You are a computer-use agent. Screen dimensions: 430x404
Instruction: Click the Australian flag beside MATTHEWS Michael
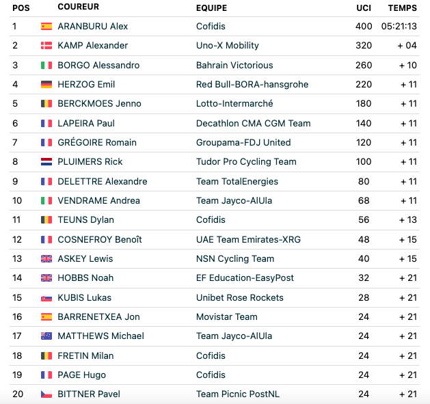click(x=46, y=336)
